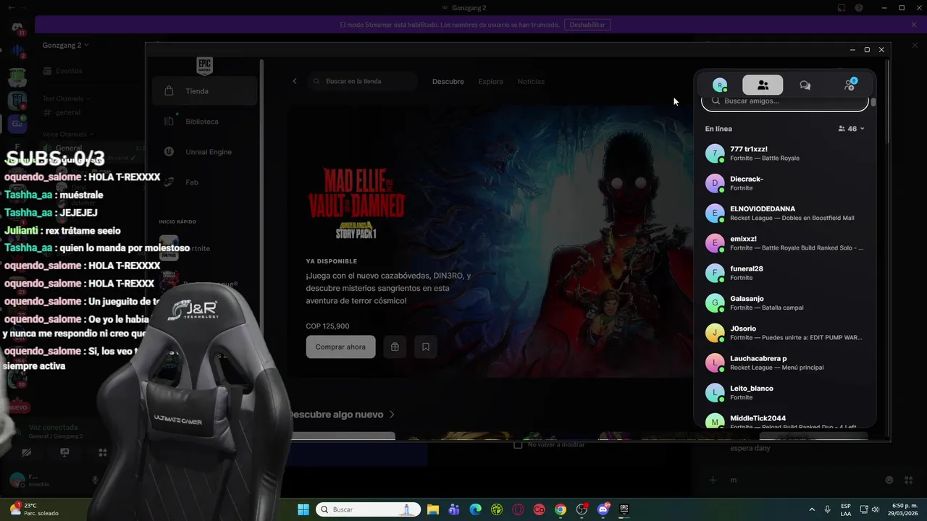The width and height of the screenshot is (927, 521).
Task: Open Microsoft Teams taskbar icon
Action: pos(454,509)
